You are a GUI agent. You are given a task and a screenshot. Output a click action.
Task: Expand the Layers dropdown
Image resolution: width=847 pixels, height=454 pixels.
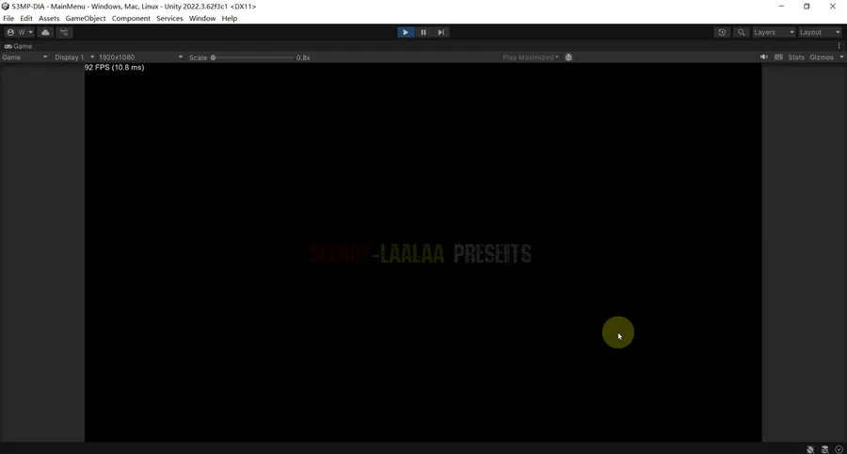[775, 32]
